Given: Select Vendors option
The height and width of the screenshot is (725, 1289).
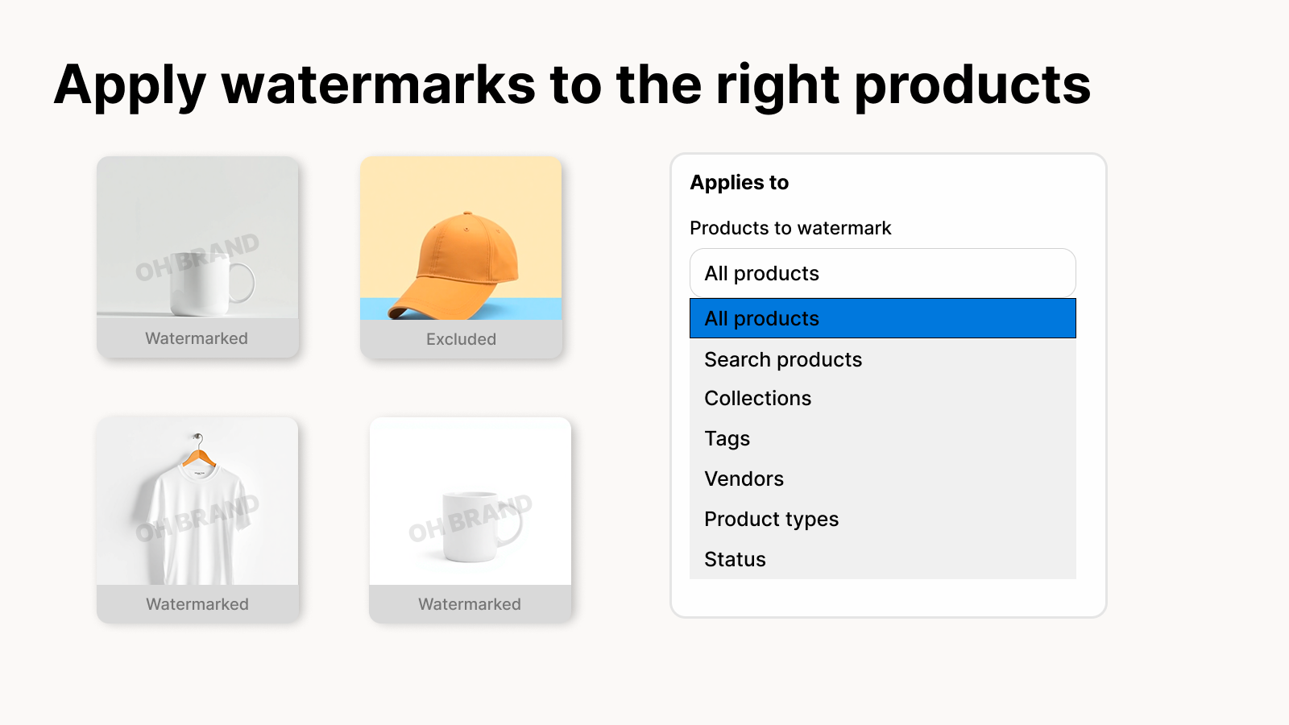Looking at the screenshot, I should pos(744,478).
